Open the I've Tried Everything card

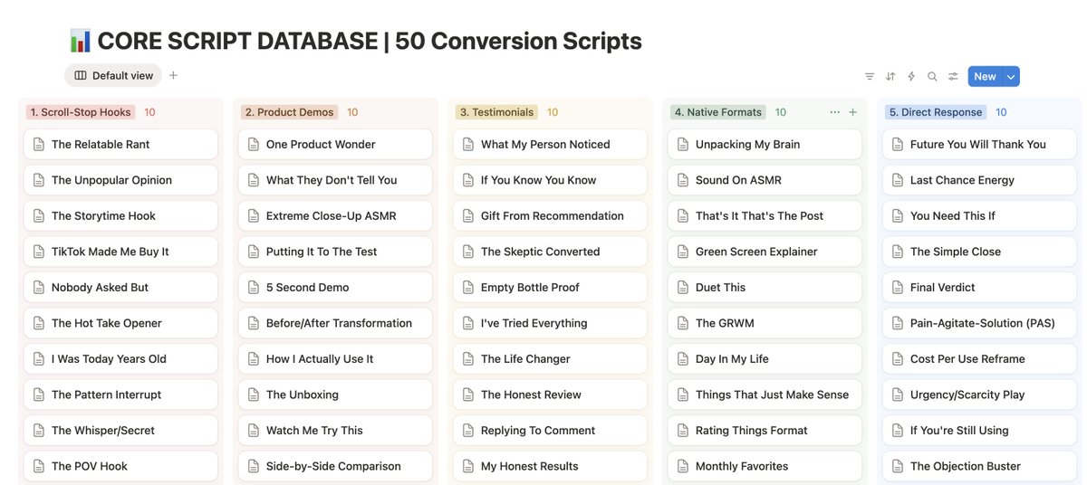pyautogui.click(x=550, y=323)
